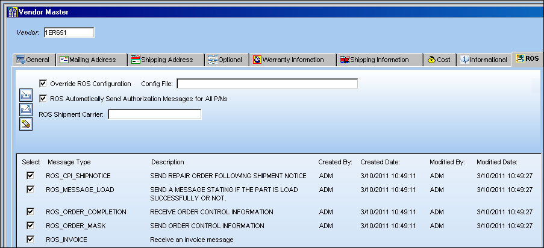Open the Cost tab
This screenshot has width=544, height=248.
[x=440, y=60]
